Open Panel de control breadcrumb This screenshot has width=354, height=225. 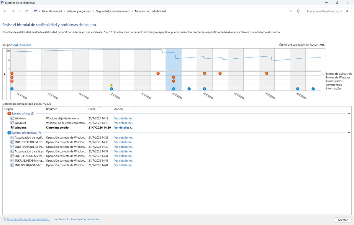(52, 11)
